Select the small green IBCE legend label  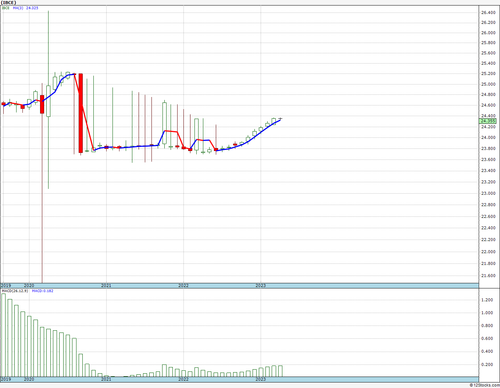[6, 8]
